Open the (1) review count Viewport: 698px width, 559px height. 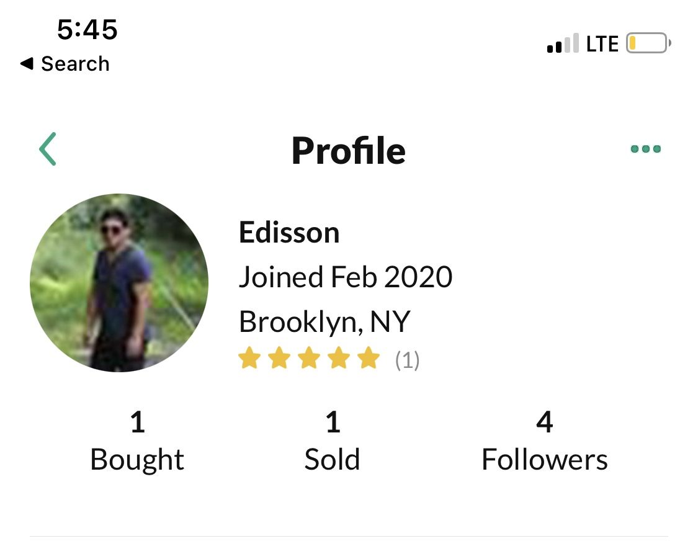point(407,360)
